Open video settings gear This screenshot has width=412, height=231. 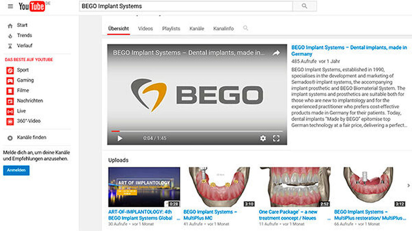[x=263, y=138]
